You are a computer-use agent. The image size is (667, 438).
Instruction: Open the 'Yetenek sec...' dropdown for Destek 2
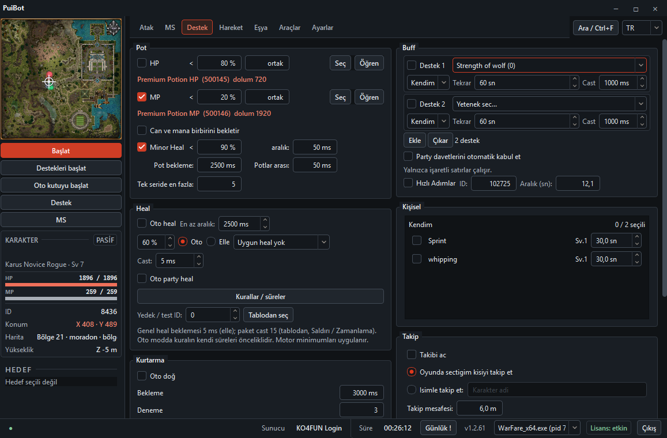[x=549, y=104]
